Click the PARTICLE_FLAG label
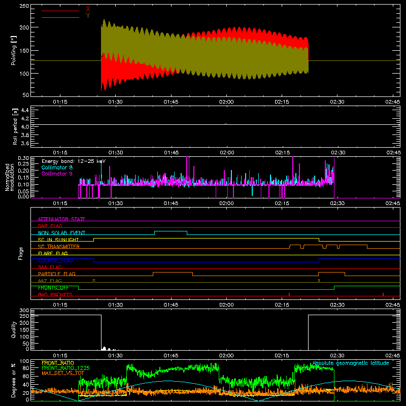 click(57, 274)
